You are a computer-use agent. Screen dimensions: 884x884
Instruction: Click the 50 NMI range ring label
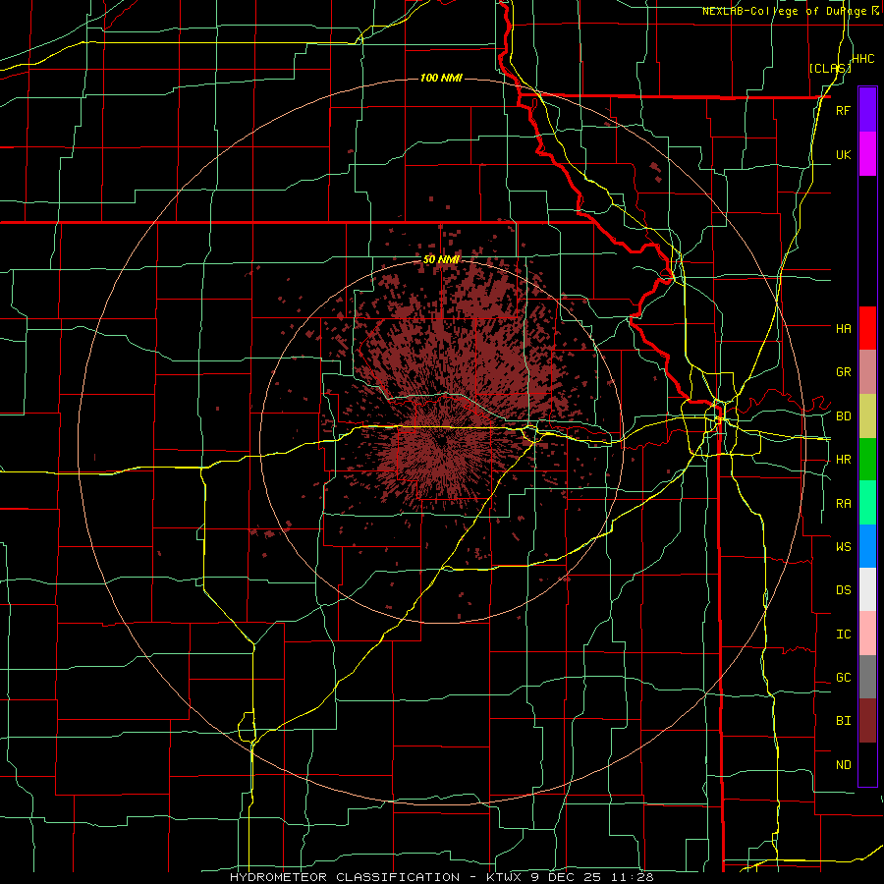click(x=441, y=259)
